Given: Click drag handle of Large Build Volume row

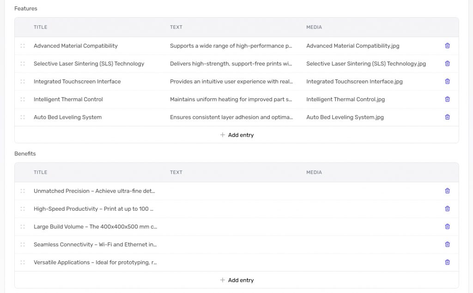Looking at the screenshot, I should pyautogui.click(x=23, y=227).
